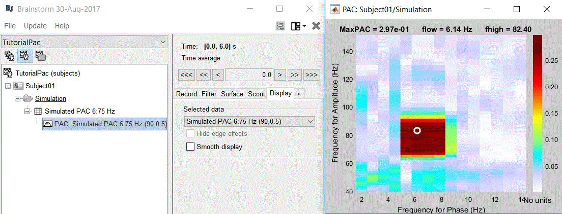Screen dimensions: 562x214
Task: Click the figure list icon in toolbar
Action: click(280, 26)
